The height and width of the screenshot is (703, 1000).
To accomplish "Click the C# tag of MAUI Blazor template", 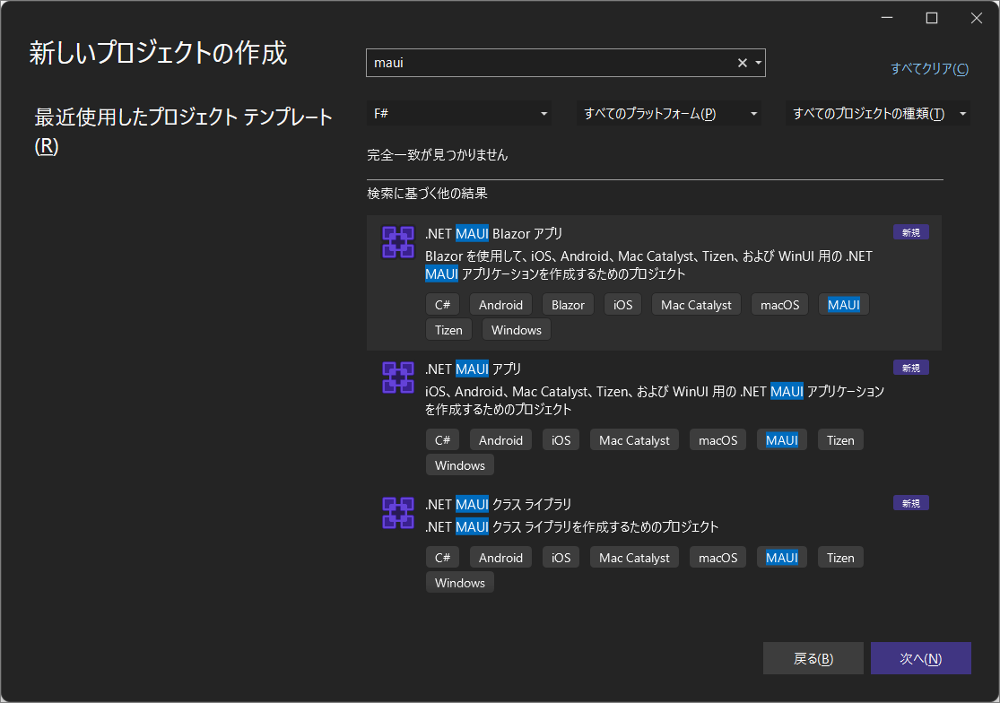I will click(x=443, y=305).
